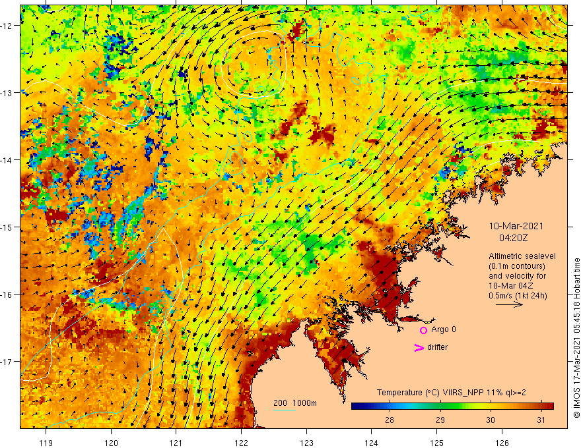Click longitude axis label 126
Viewport: 581px width, 448px height.
tap(502, 443)
